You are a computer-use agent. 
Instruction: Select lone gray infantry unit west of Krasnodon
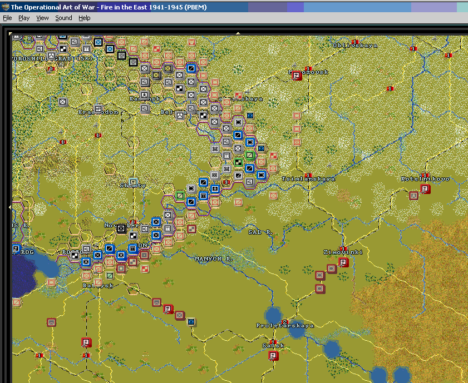tap(63, 102)
